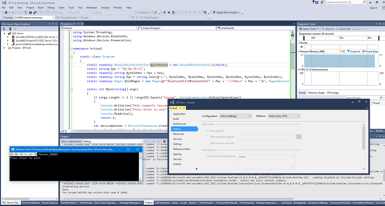Restart the debug session icon
Viewport: 385px width, 206px height.
174,12
